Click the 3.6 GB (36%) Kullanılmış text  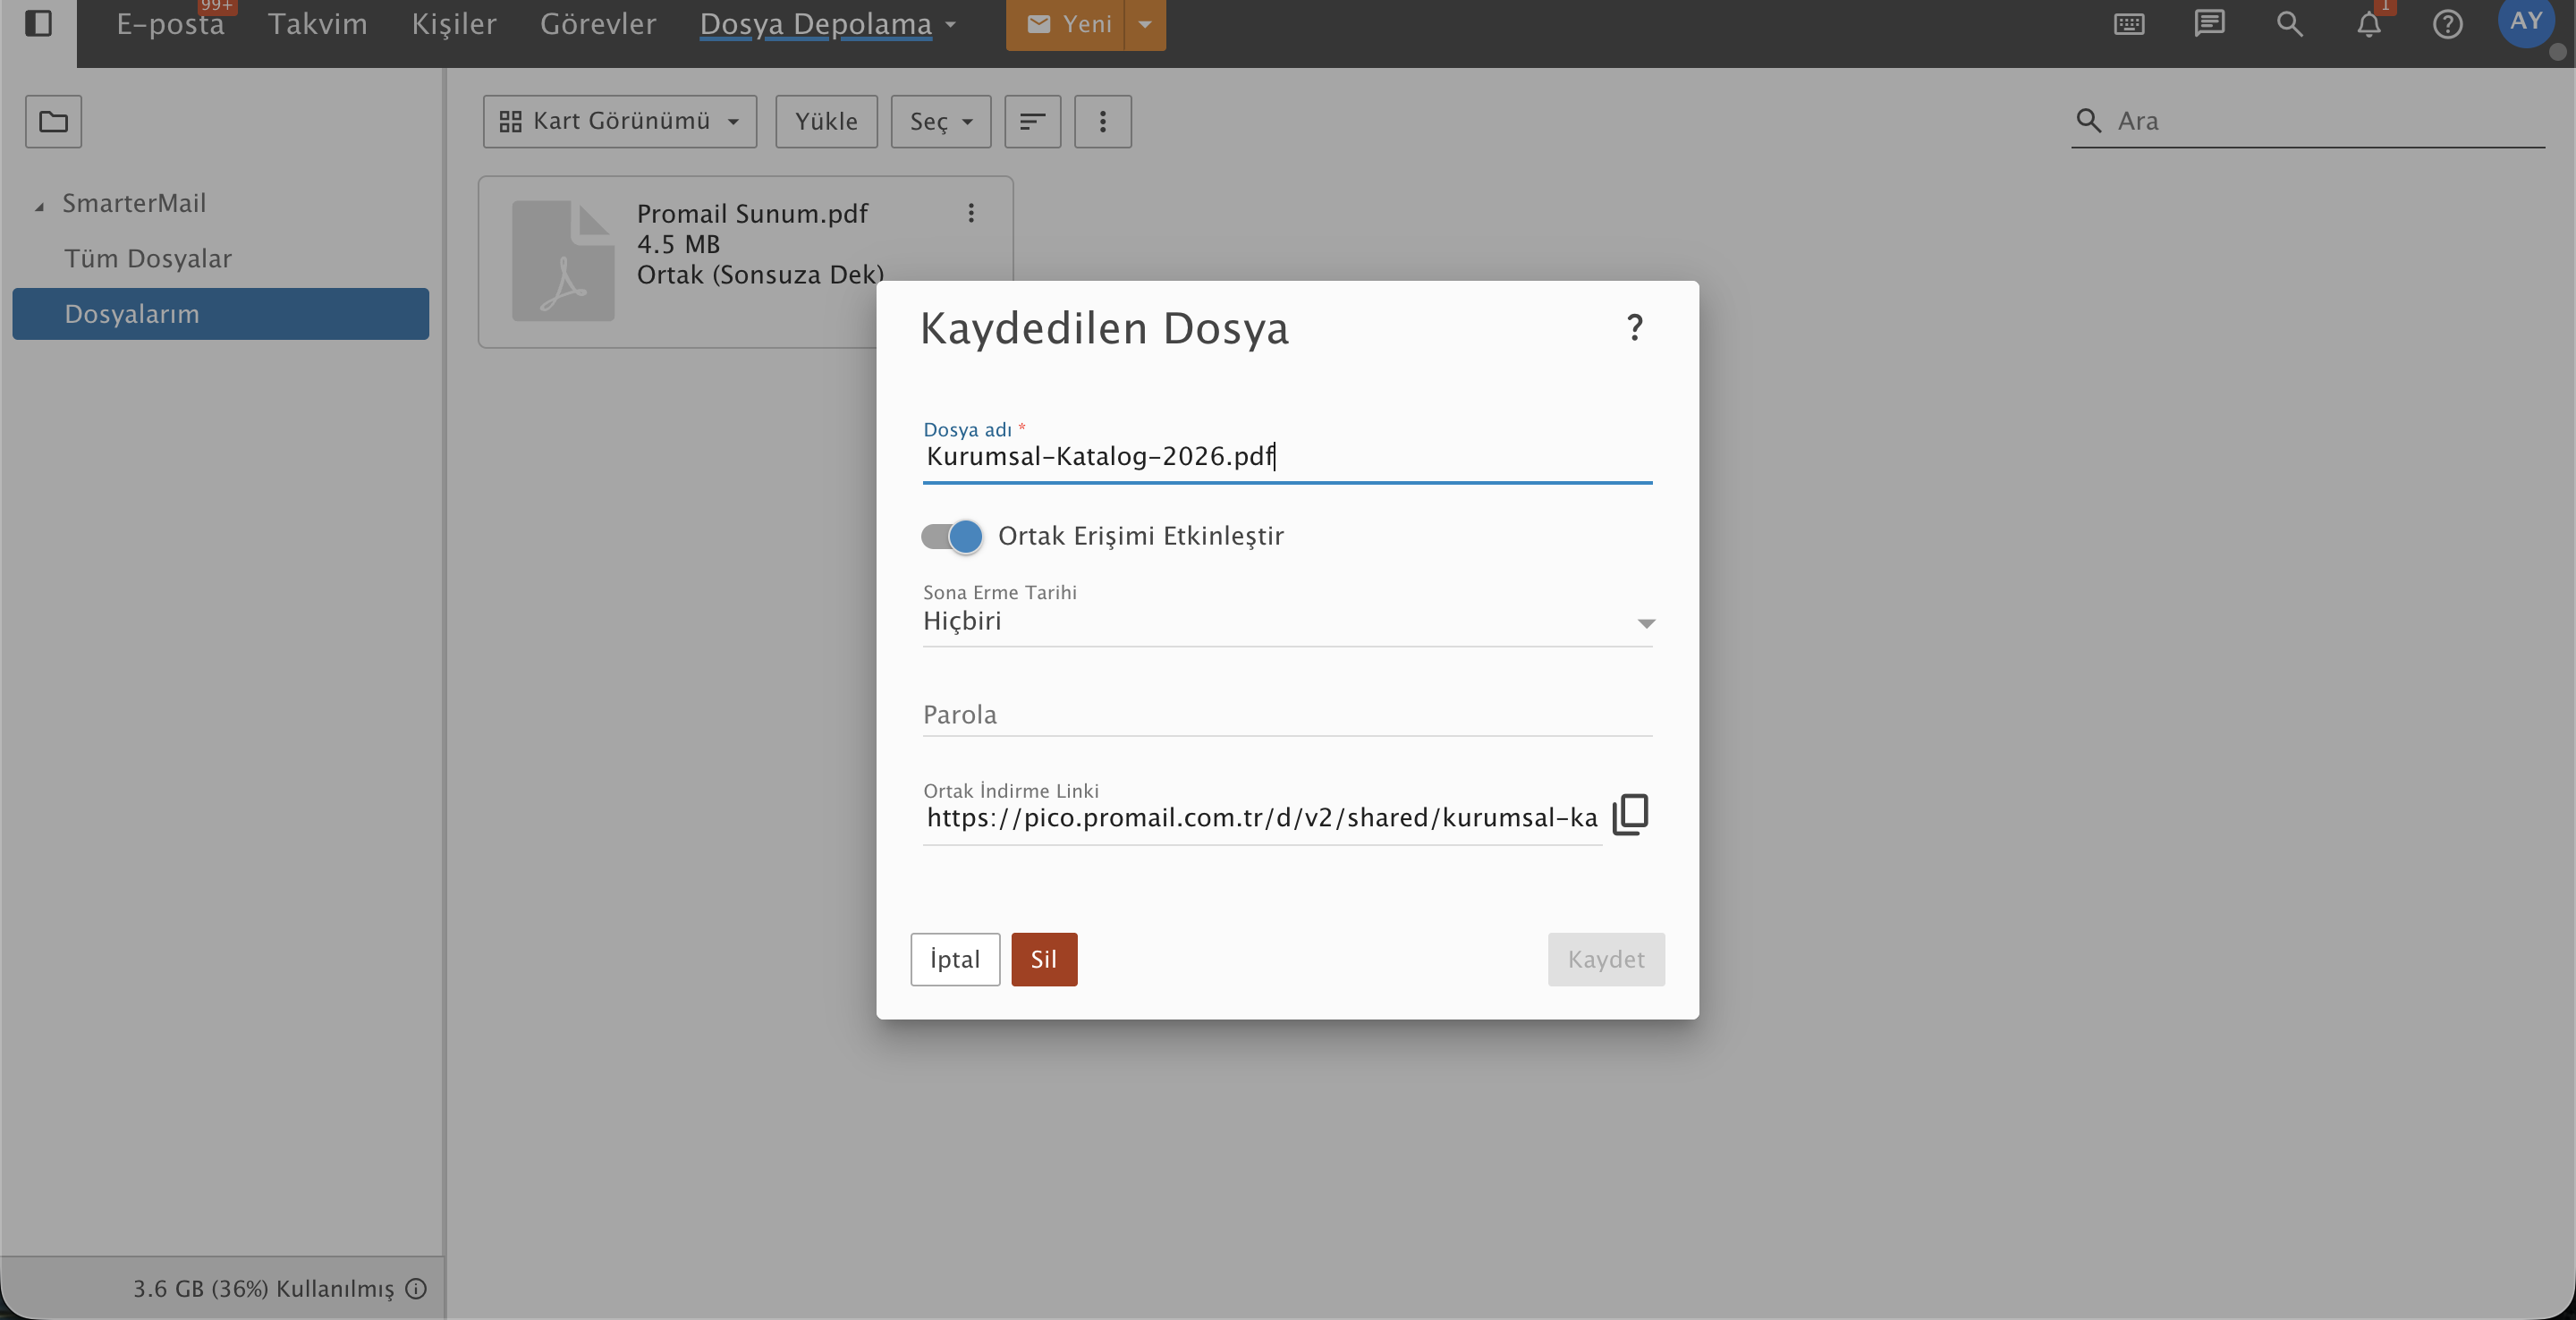pyautogui.click(x=264, y=1289)
